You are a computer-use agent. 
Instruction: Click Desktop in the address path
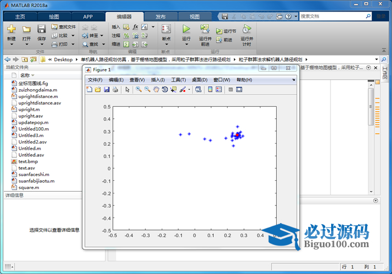[x=63, y=59]
